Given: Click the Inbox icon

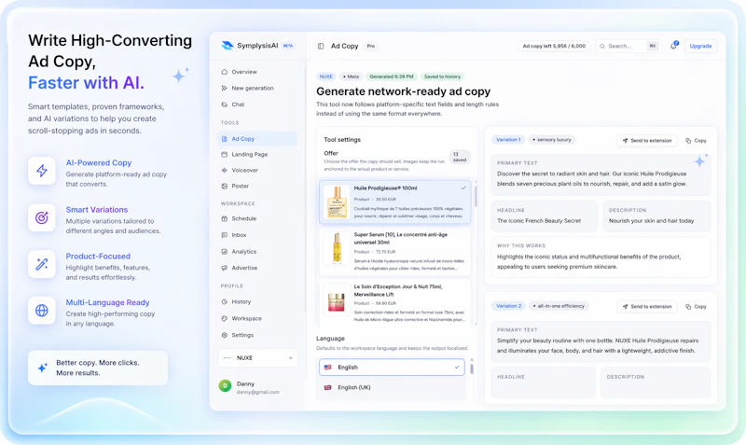Looking at the screenshot, I should coord(224,235).
